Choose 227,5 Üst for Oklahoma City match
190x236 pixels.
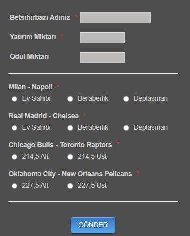(x=70, y=186)
